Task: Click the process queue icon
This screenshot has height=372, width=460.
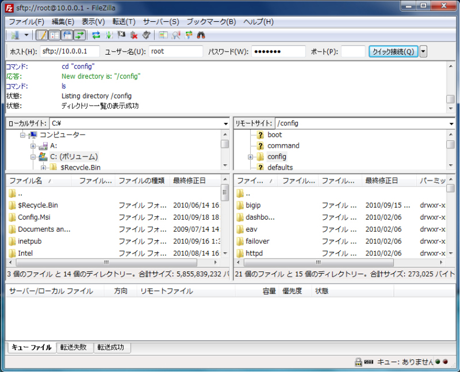Action: click(x=109, y=35)
